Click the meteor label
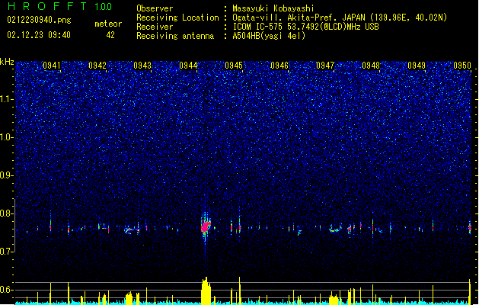 point(108,24)
